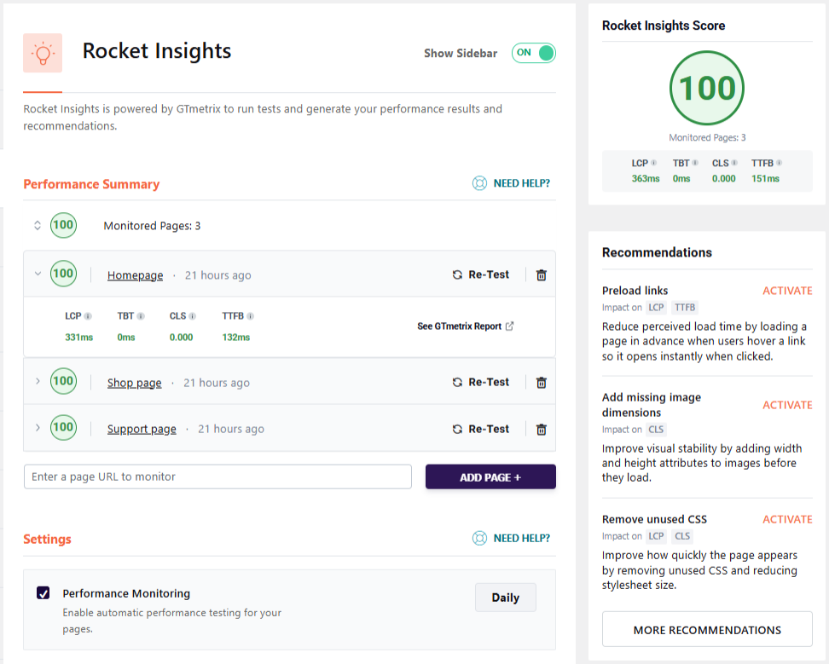Activate Add missing image dimensions

tap(787, 405)
